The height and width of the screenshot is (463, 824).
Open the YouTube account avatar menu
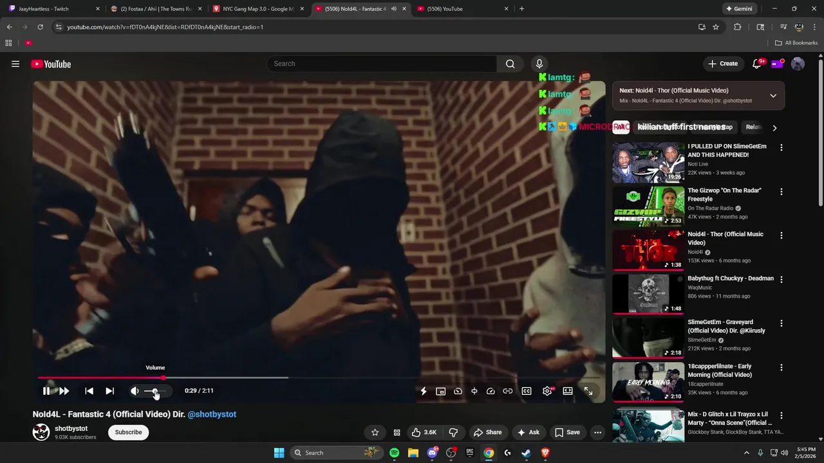798,64
